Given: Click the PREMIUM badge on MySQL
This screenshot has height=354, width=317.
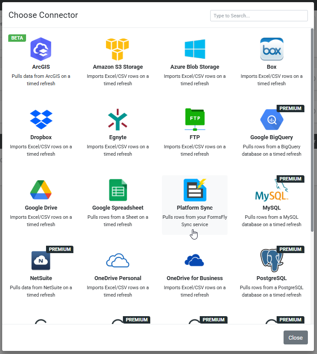Looking at the screenshot, I should pyautogui.click(x=291, y=179).
